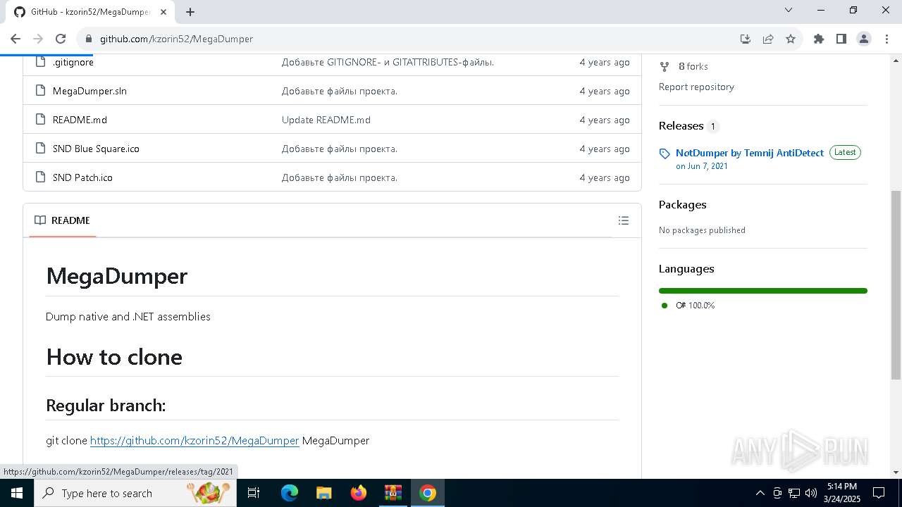Open the .gitignore file
The height and width of the screenshot is (507, 902).
[x=73, y=62]
